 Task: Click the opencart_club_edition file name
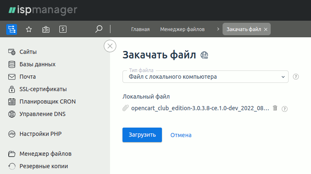[200, 108]
